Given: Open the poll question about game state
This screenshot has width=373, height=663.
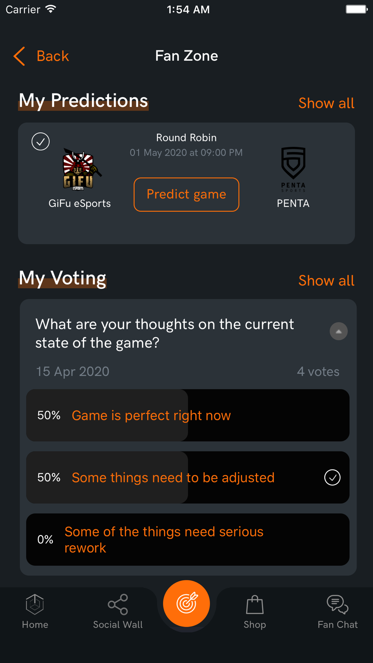Looking at the screenshot, I should click(164, 333).
